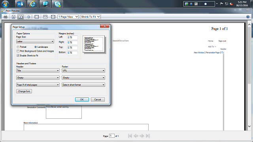Click the Action Center flag icon

pos(221,4)
